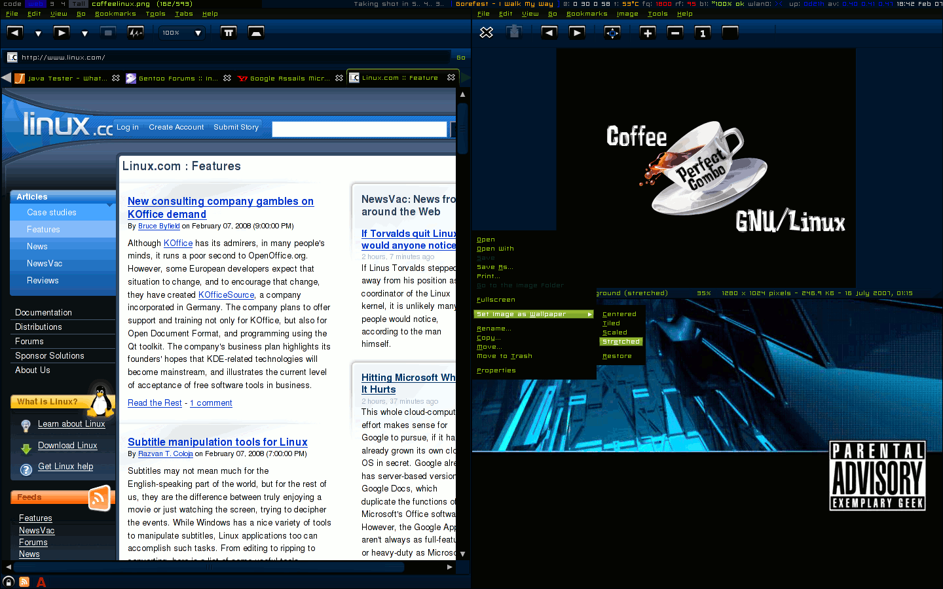Click the Get Linux help question icon
943x589 pixels.
(26, 470)
